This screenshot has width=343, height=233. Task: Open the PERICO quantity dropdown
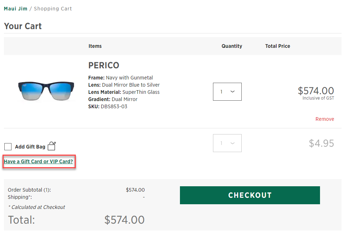227,92
